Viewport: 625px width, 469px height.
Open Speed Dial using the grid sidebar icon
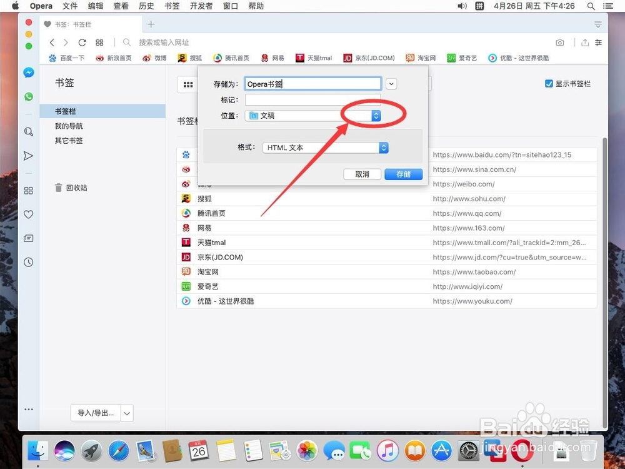tap(29, 191)
